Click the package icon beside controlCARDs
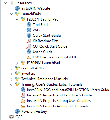The width and height of the screenshot is (110, 120). [17, 68]
